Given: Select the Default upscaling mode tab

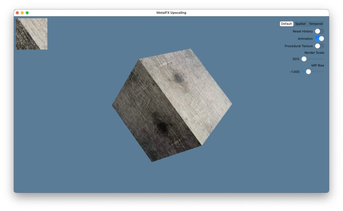Looking at the screenshot, I should pyautogui.click(x=286, y=24).
